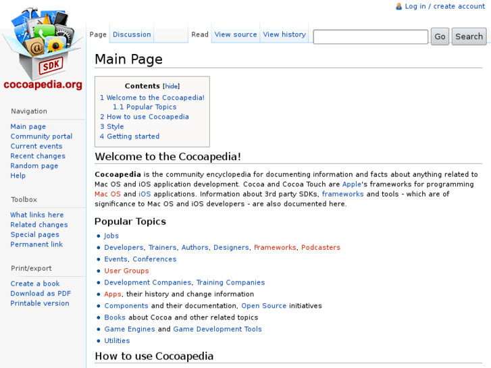This screenshot has height=368, width=491.
Task: Open What links here in Toolbox
Action: point(37,215)
